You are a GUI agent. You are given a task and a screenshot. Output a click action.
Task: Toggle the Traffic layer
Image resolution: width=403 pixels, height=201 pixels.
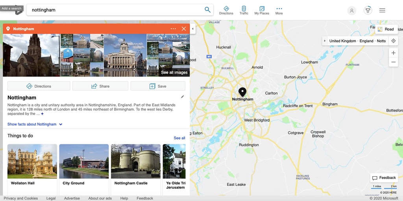[244, 10]
